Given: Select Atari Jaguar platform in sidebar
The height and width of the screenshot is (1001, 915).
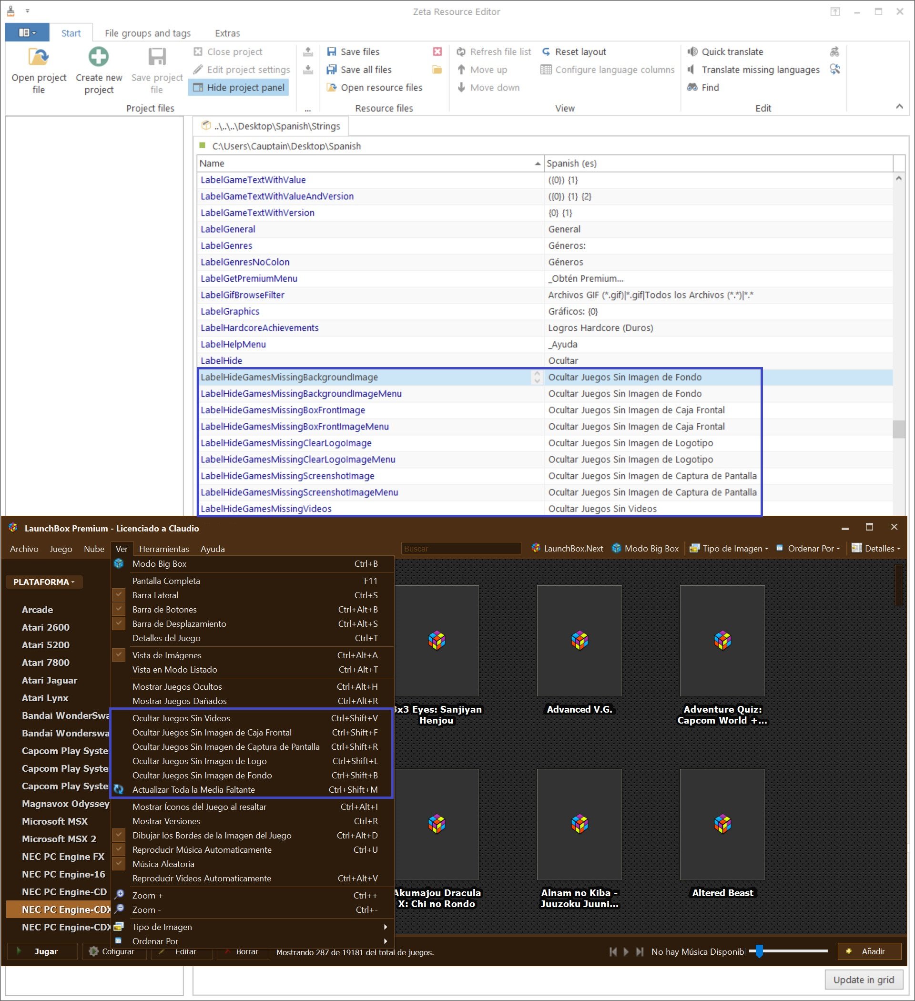Looking at the screenshot, I should (49, 680).
